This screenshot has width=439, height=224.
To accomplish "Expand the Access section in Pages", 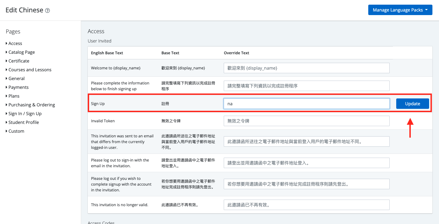I will [15, 43].
